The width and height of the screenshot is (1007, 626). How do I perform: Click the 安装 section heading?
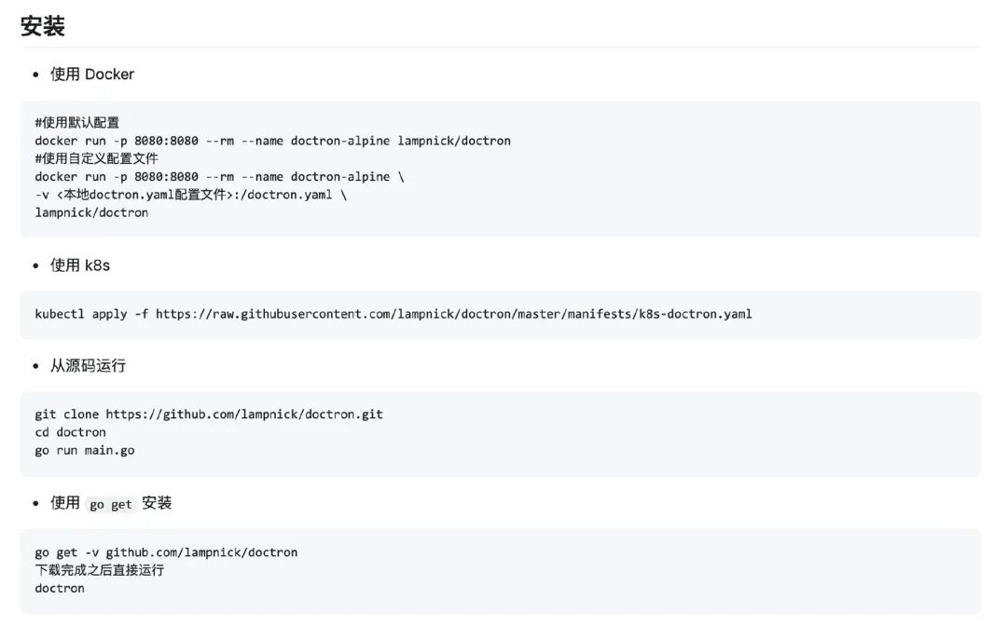pos(43,26)
